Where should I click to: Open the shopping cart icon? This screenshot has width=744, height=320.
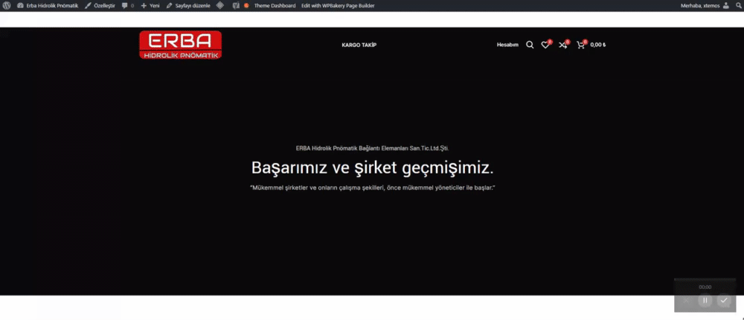581,45
